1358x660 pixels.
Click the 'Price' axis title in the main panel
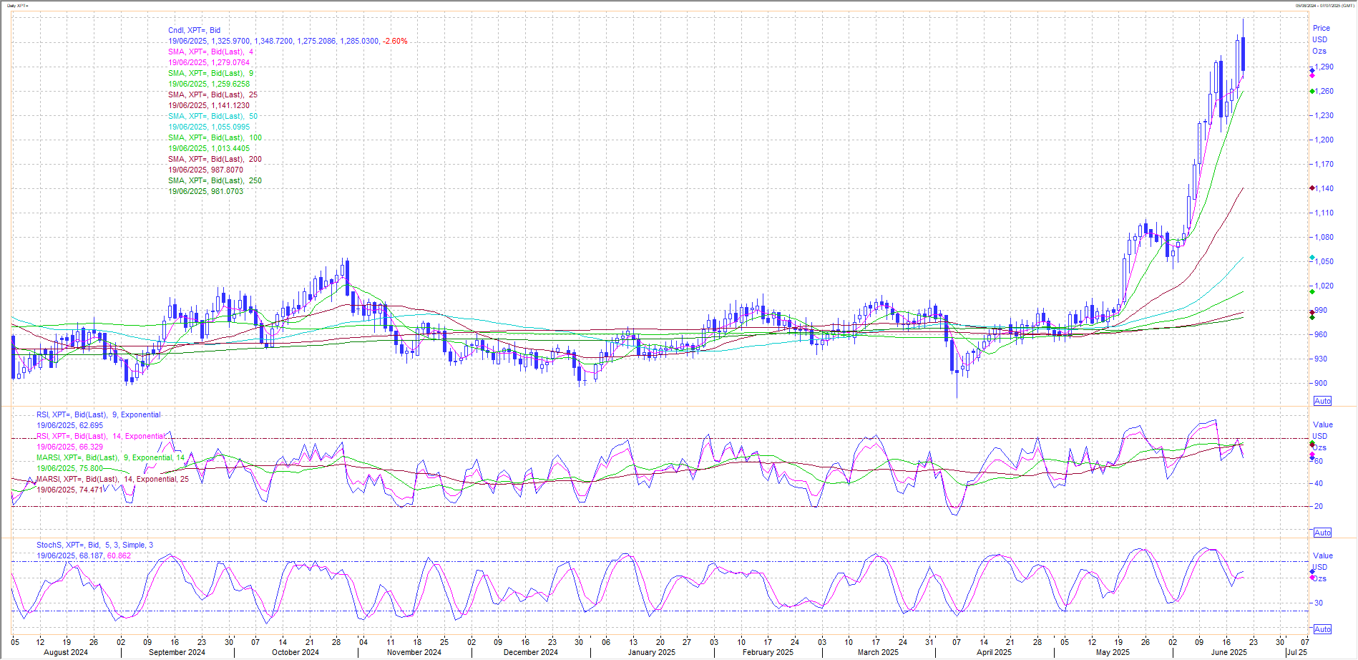[1322, 28]
